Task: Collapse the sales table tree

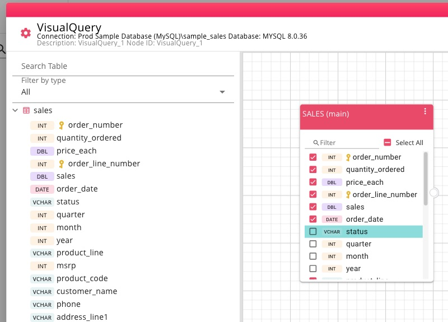Action: 15,110
